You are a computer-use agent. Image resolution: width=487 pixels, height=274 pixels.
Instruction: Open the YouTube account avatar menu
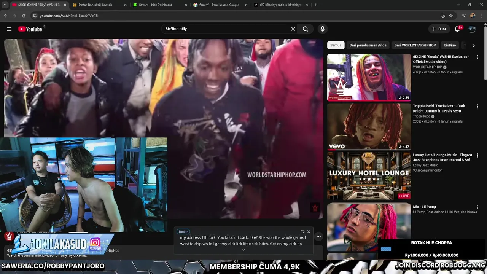coord(472,29)
